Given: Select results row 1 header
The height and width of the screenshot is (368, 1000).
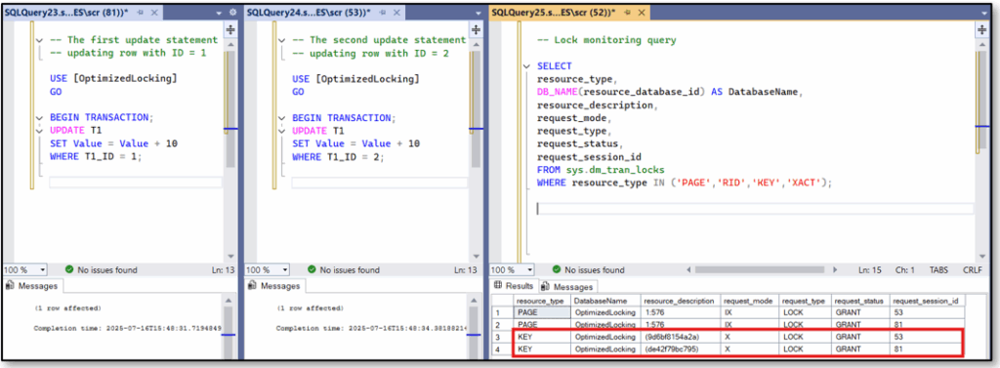Looking at the screenshot, I should point(503,312).
